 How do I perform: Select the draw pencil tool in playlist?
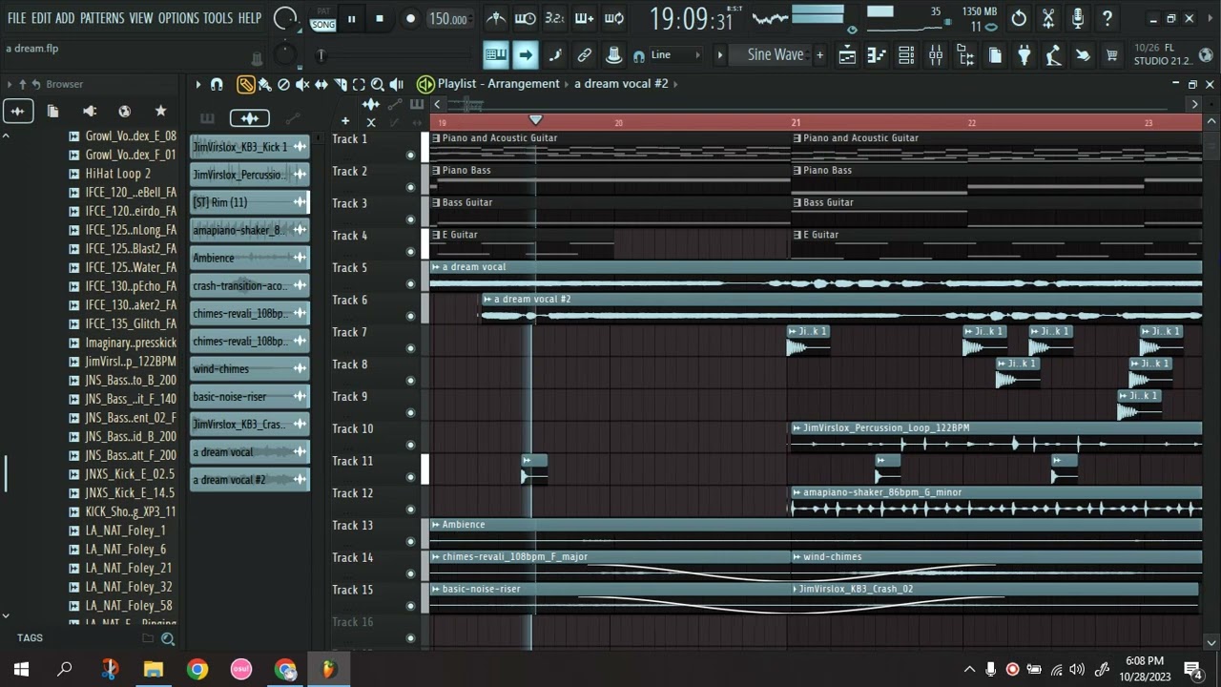click(x=246, y=84)
